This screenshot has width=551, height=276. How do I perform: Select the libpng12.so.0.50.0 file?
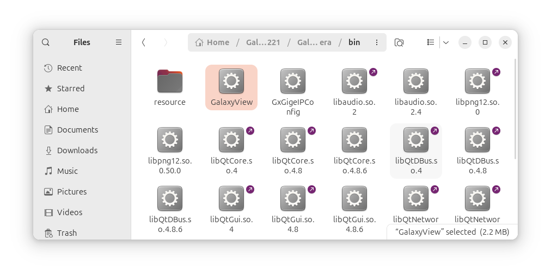pyautogui.click(x=170, y=151)
